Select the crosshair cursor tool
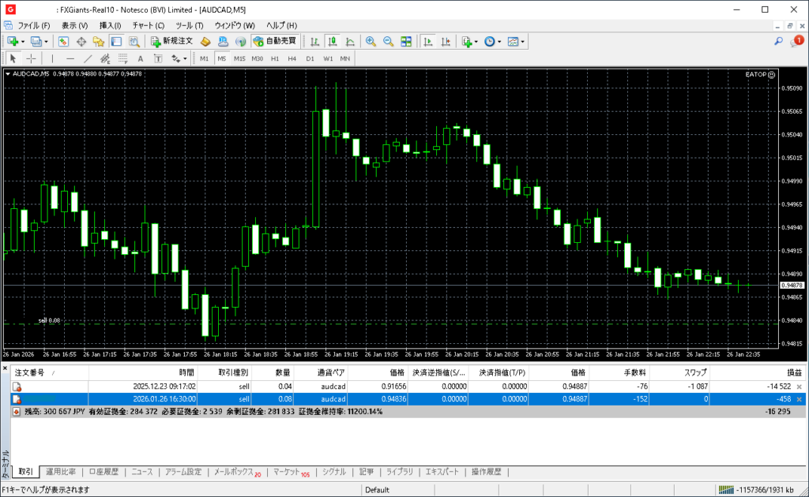This screenshot has width=809, height=497. pos(31,58)
